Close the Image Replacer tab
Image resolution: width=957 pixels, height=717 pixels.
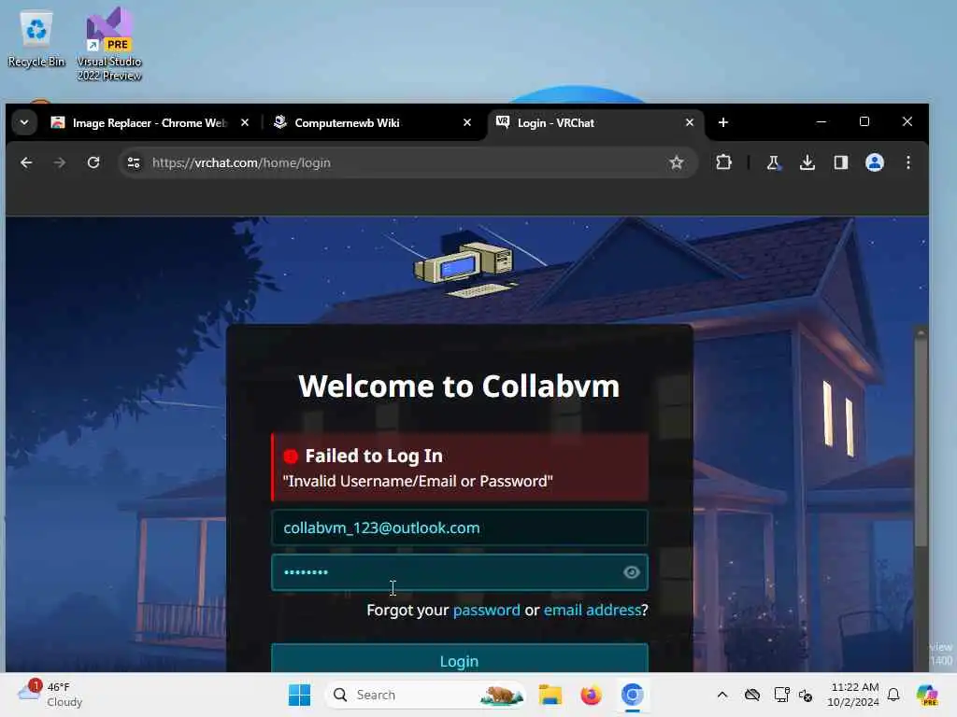[245, 122]
